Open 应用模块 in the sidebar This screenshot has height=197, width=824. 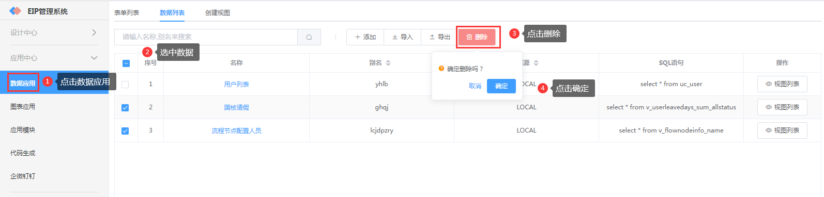click(54, 130)
